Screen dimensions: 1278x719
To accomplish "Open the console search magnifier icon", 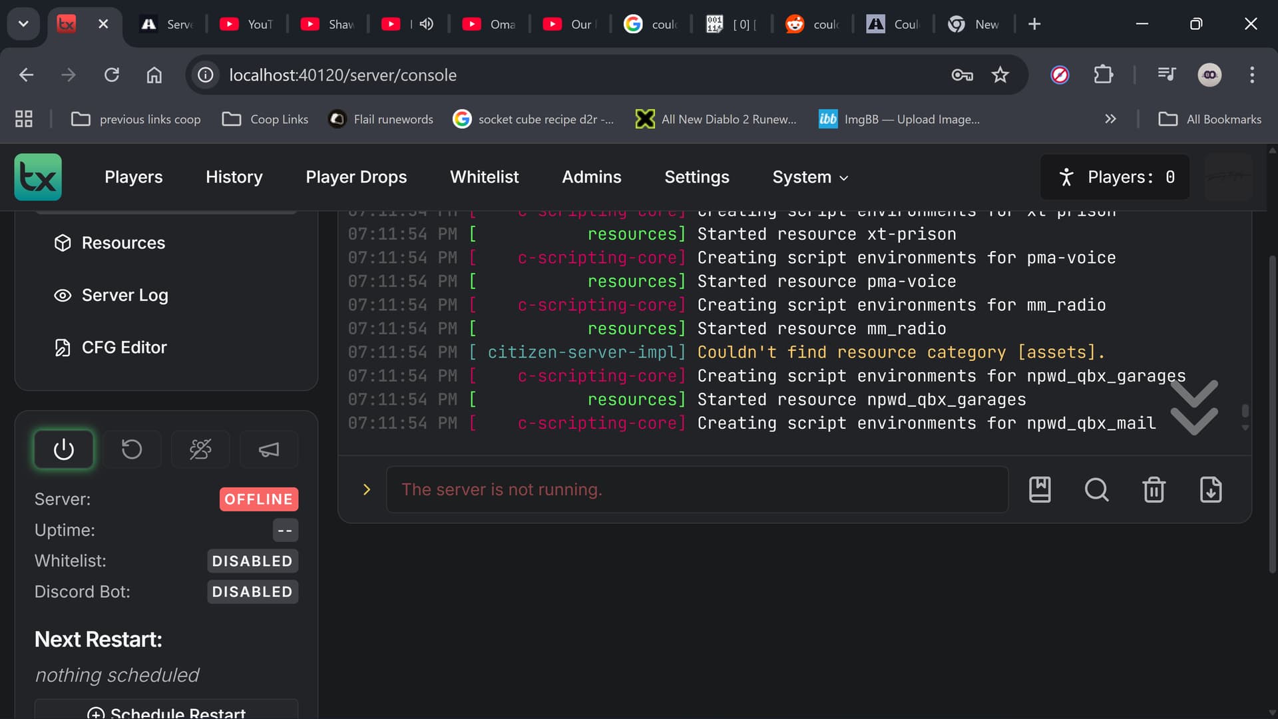I will [1097, 489].
